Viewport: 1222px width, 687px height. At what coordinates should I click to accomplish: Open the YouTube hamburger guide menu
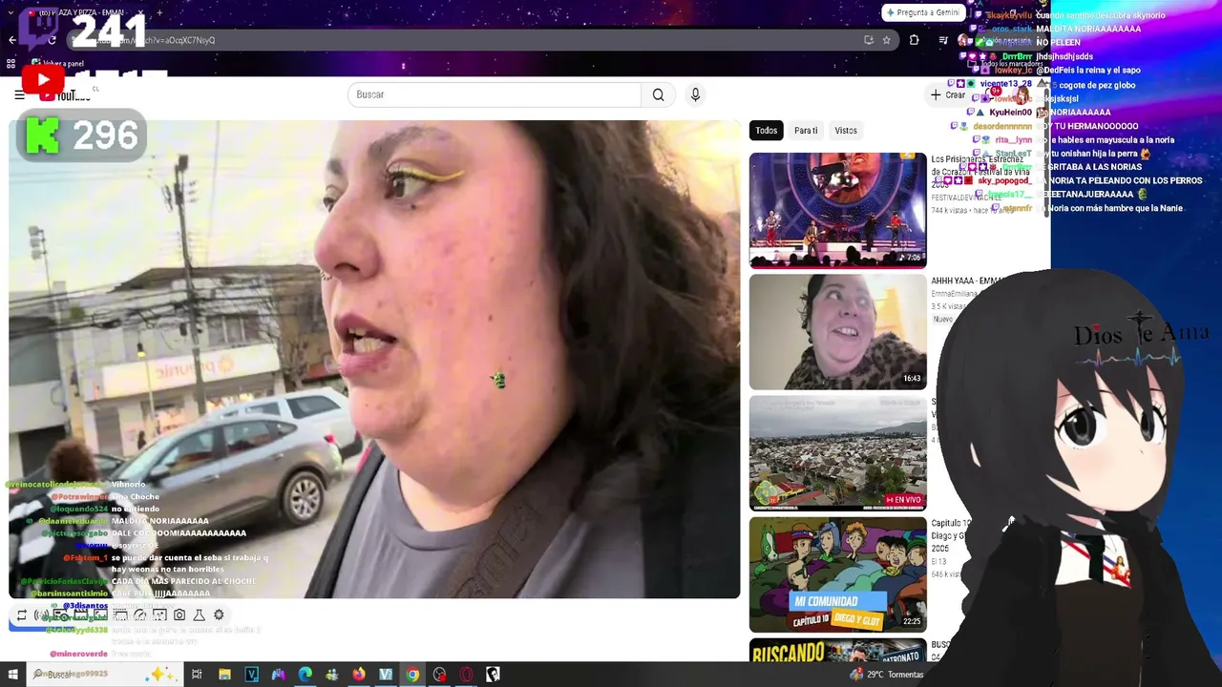(x=19, y=94)
